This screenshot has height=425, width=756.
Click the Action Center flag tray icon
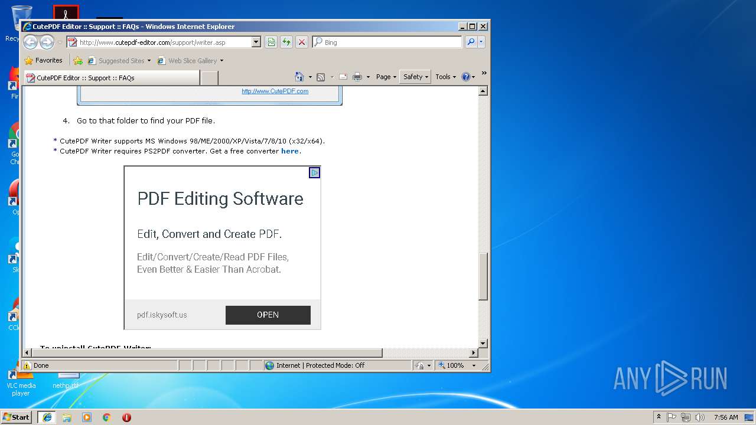pyautogui.click(x=672, y=417)
